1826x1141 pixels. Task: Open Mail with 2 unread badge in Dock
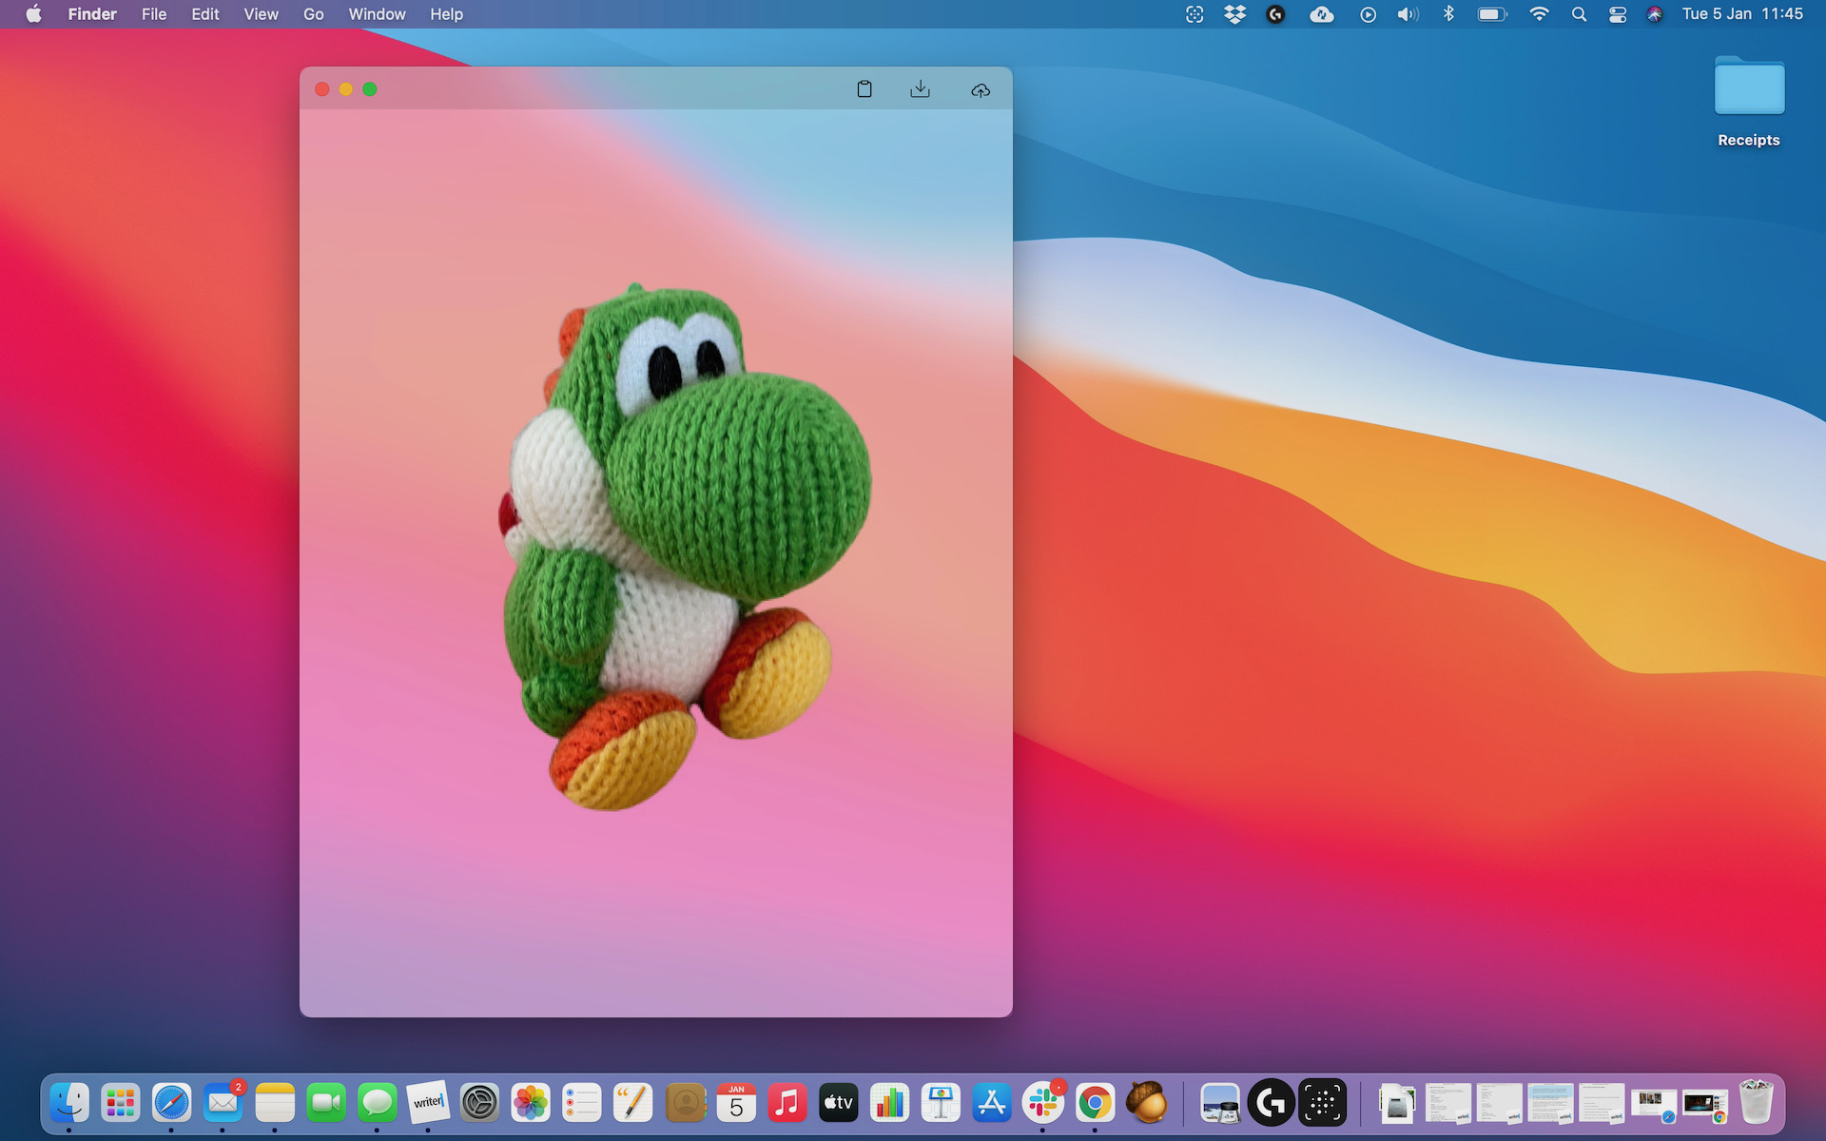pyautogui.click(x=223, y=1103)
